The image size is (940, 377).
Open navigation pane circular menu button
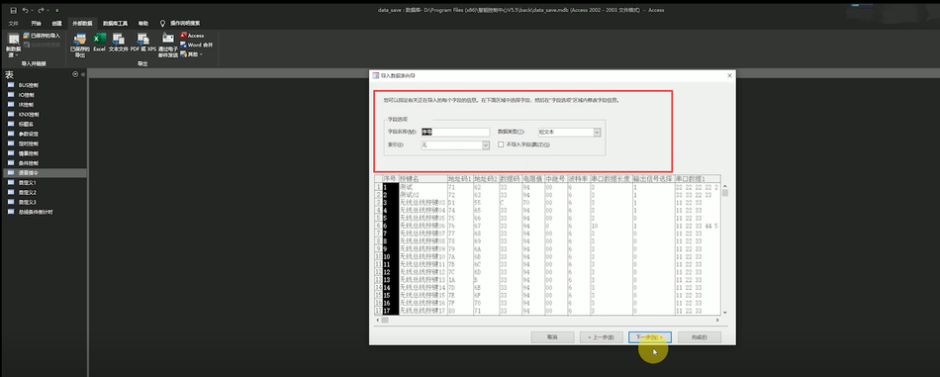click(75, 74)
